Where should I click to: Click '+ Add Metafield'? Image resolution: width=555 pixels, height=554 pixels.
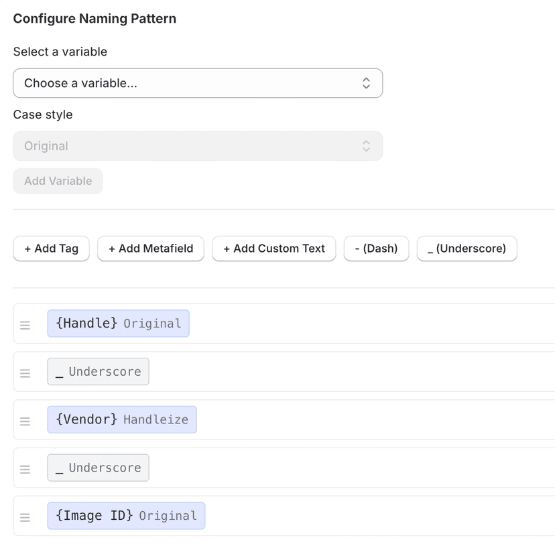tap(150, 249)
